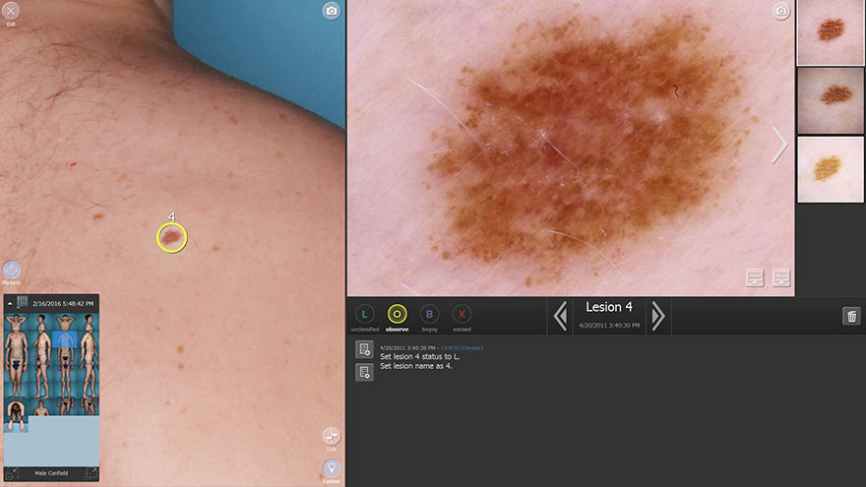Click the left monitor display icon
This screenshot has width=866, height=487.
[755, 278]
